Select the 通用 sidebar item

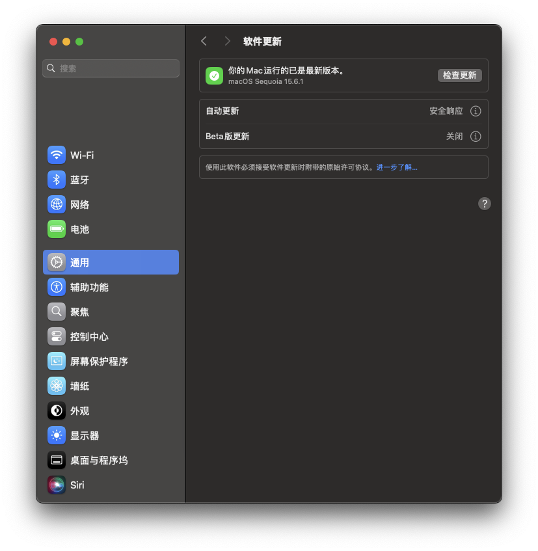111,262
